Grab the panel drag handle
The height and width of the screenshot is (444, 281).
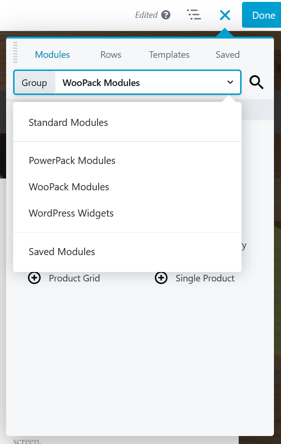click(16, 52)
